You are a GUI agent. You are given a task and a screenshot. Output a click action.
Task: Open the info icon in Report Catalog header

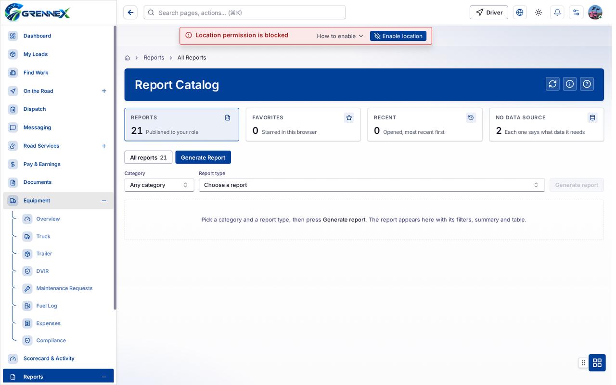tap(570, 84)
